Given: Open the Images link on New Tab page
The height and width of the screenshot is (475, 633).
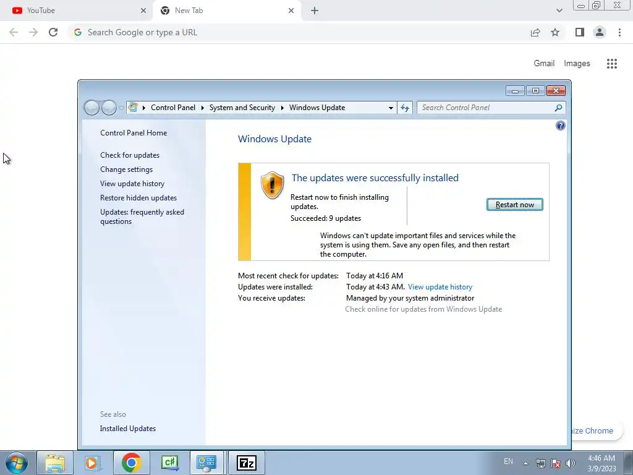Looking at the screenshot, I should click(577, 64).
